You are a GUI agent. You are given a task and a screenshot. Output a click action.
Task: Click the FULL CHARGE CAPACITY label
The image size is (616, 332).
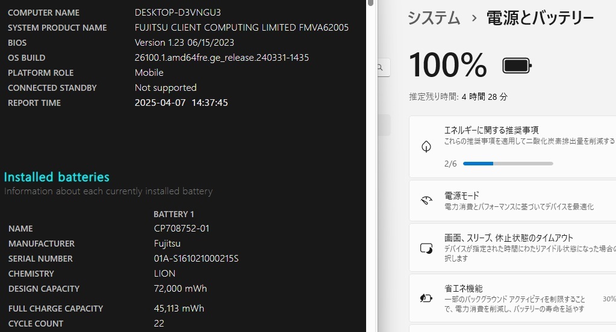pos(55,309)
